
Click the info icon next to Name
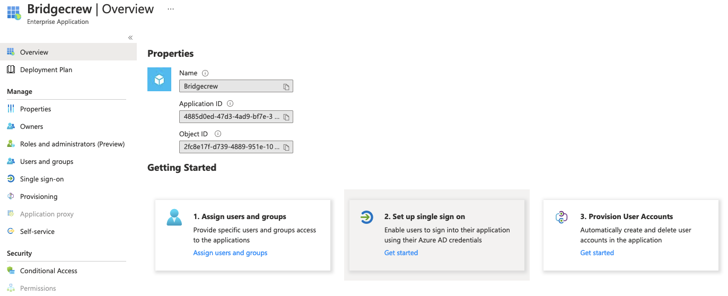pos(206,73)
